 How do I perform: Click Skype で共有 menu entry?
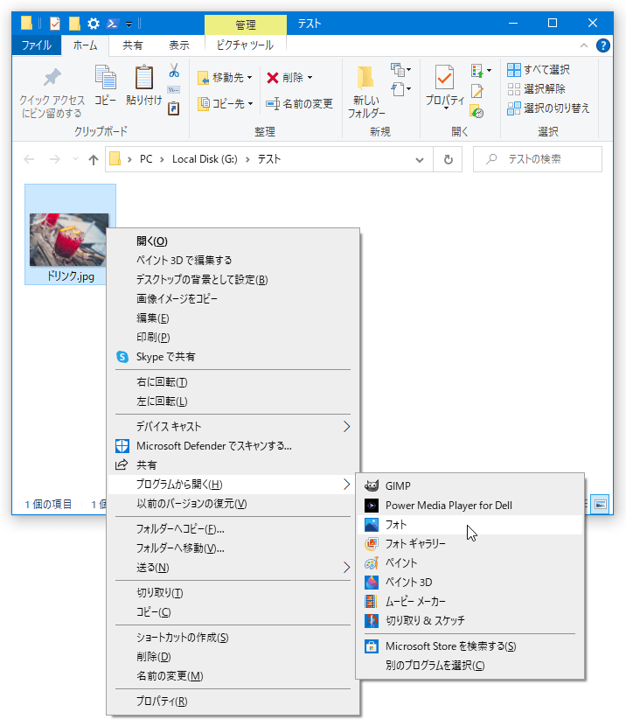[x=233, y=357]
